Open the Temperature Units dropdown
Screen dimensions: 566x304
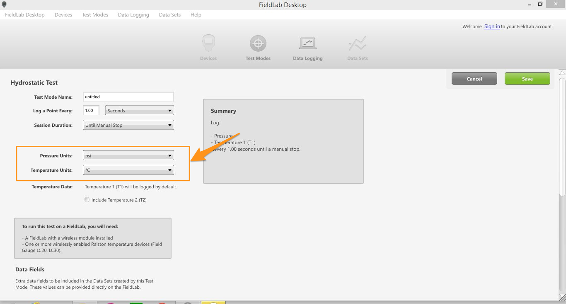(x=128, y=170)
